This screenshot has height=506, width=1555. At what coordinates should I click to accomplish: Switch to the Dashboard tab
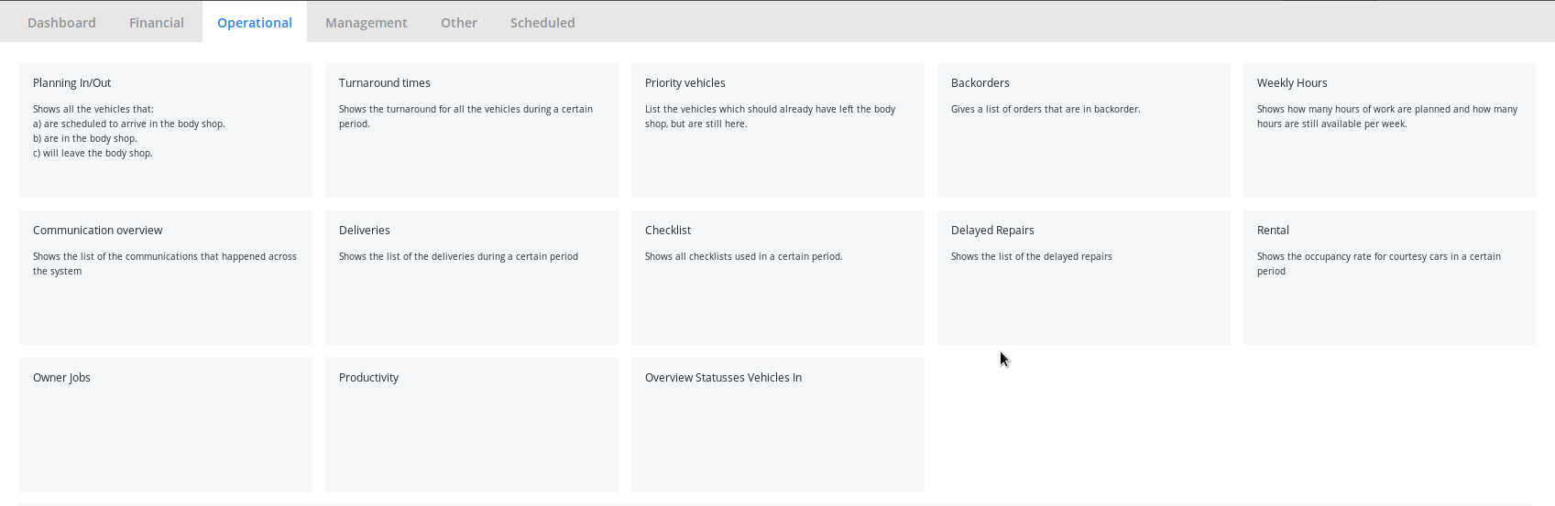click(x=61, y=22)
